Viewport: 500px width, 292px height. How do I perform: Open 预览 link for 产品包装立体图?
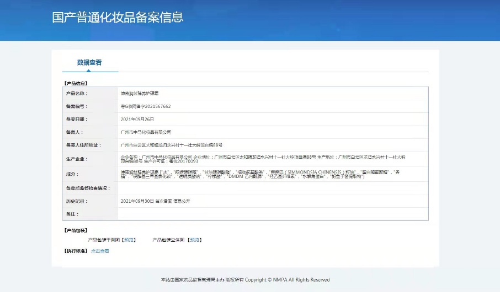pyautogui.click(x=195, y=240)
